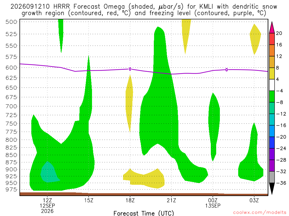Viewport: 289px width, 216px height.
Task: Click the black arrow below the color bar
Action: point(272,189)
